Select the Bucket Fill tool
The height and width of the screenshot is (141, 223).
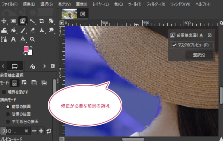click(x=13, y=31)
